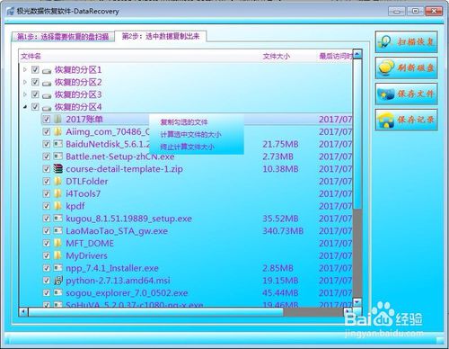Uncheck the 恢复的分区3 checkbox
The image size is (449, 349).
point(35,94)
